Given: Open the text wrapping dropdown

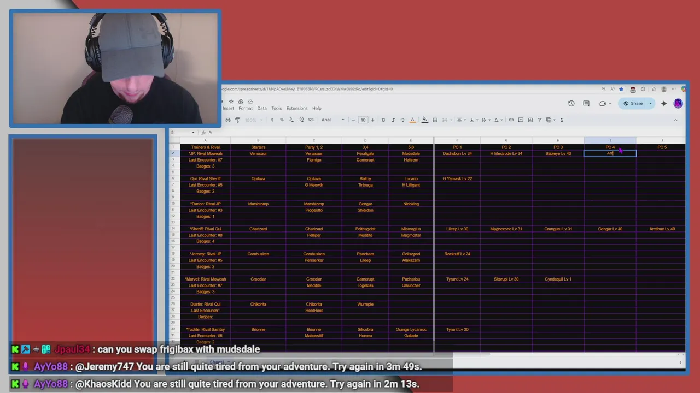Looking at the screenshot, I should (486, 120).
